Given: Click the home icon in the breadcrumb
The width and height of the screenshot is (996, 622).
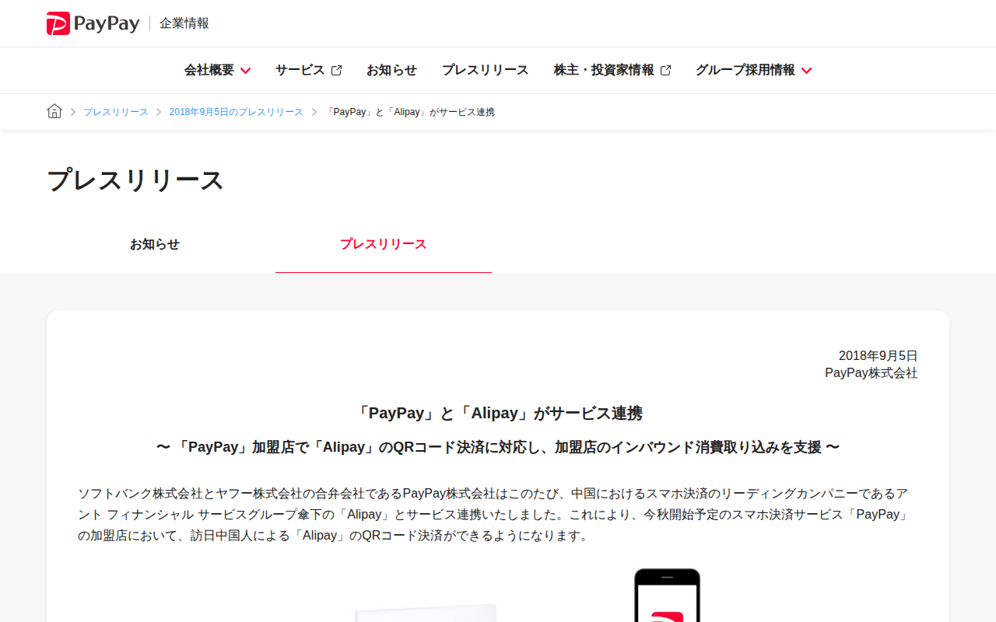Looking at the screenshot, I should coord(54,111).
